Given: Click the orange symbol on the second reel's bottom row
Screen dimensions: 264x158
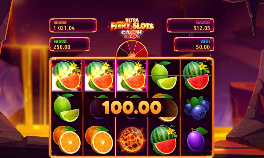Looking at the screenshot, I should pyautogui.click(x=99, y=140).
